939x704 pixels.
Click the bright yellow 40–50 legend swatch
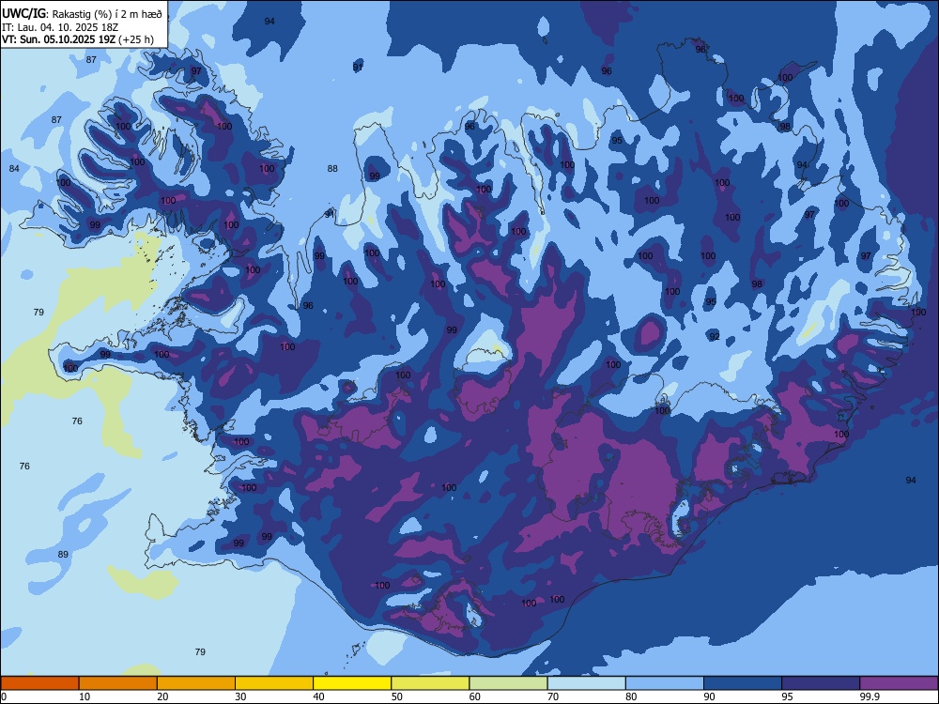pyautogui.click(x=352, y=683)
